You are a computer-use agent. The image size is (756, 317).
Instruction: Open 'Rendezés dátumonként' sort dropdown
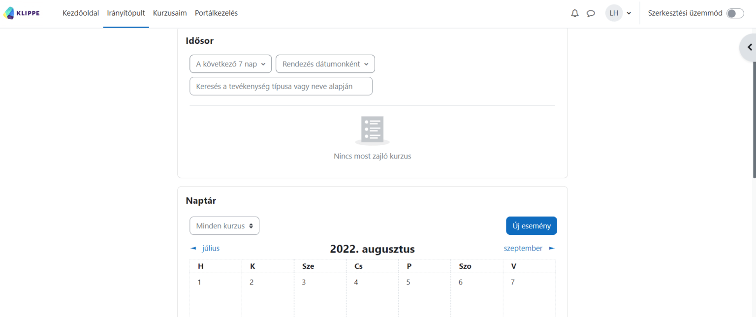click(325, 64)
